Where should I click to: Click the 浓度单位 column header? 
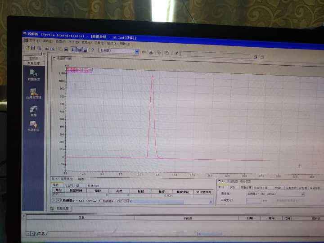pyautogui.click(x=183, y=192)
